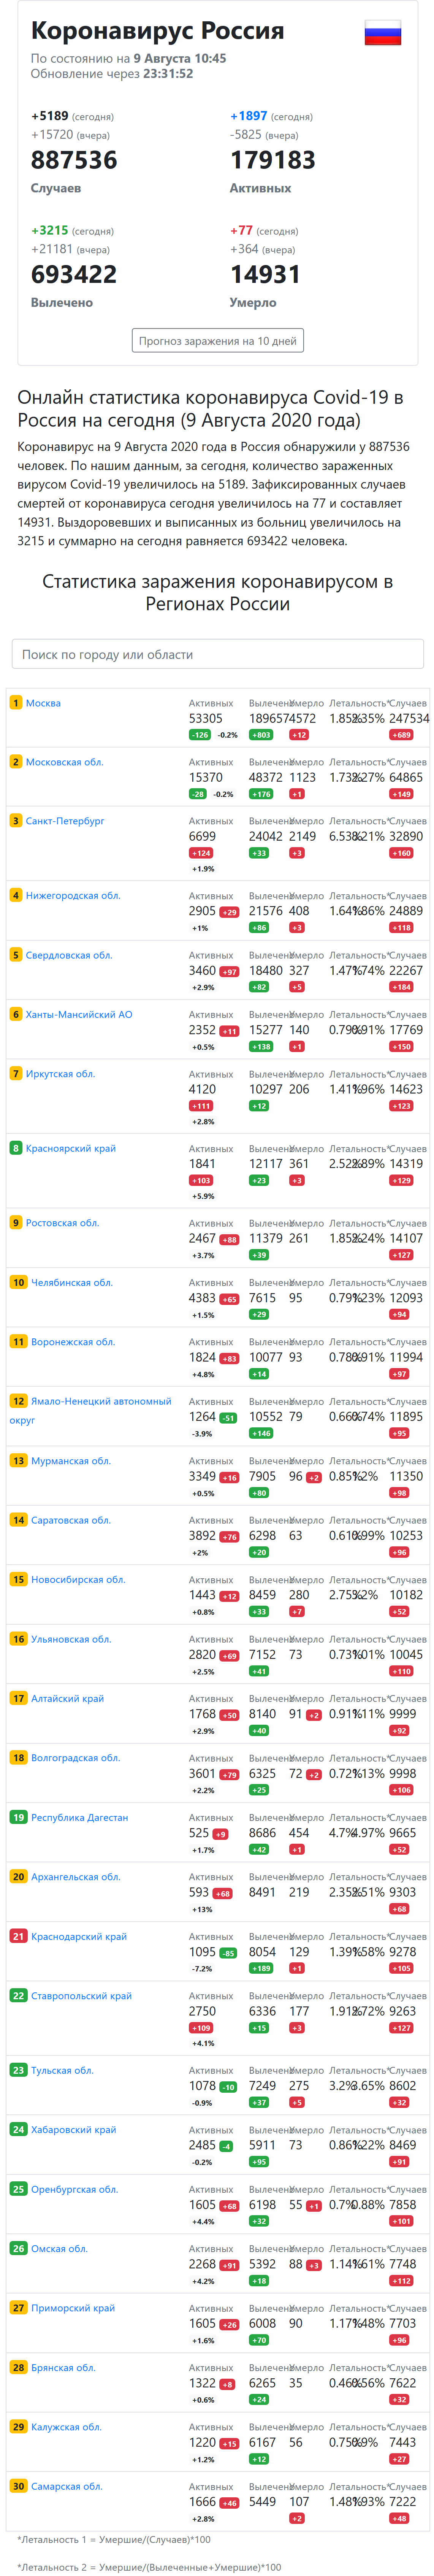Open the Иркутская обл. link
This screenshot has height=2576, width=434.
[x=61, y=1074]
